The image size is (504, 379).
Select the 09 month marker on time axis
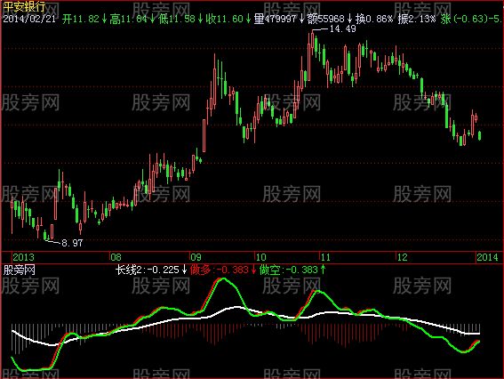(x=196, y=257)
